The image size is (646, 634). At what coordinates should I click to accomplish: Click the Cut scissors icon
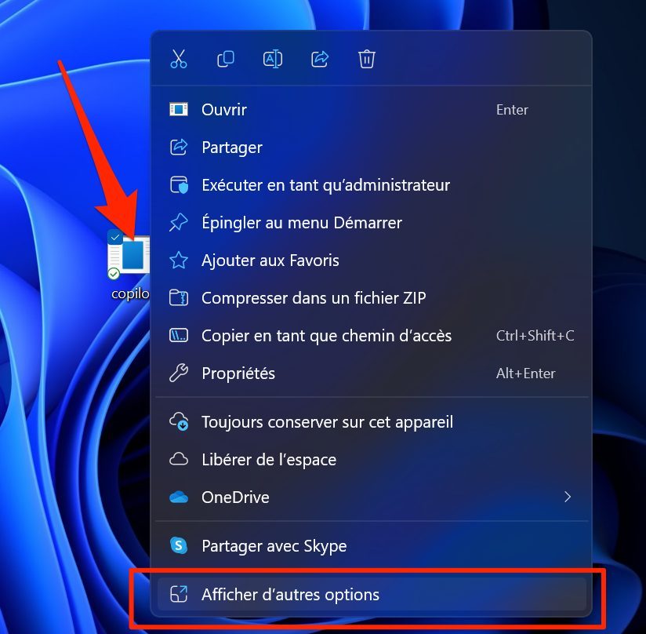(x=179, y=59)
